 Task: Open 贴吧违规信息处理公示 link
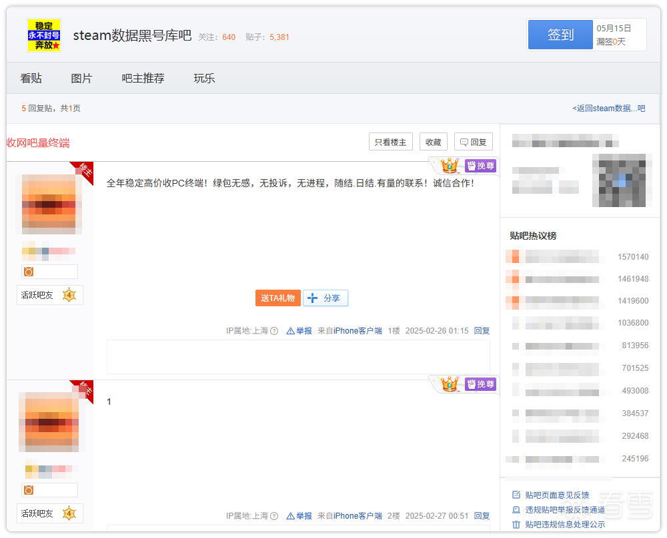(565, 525)
